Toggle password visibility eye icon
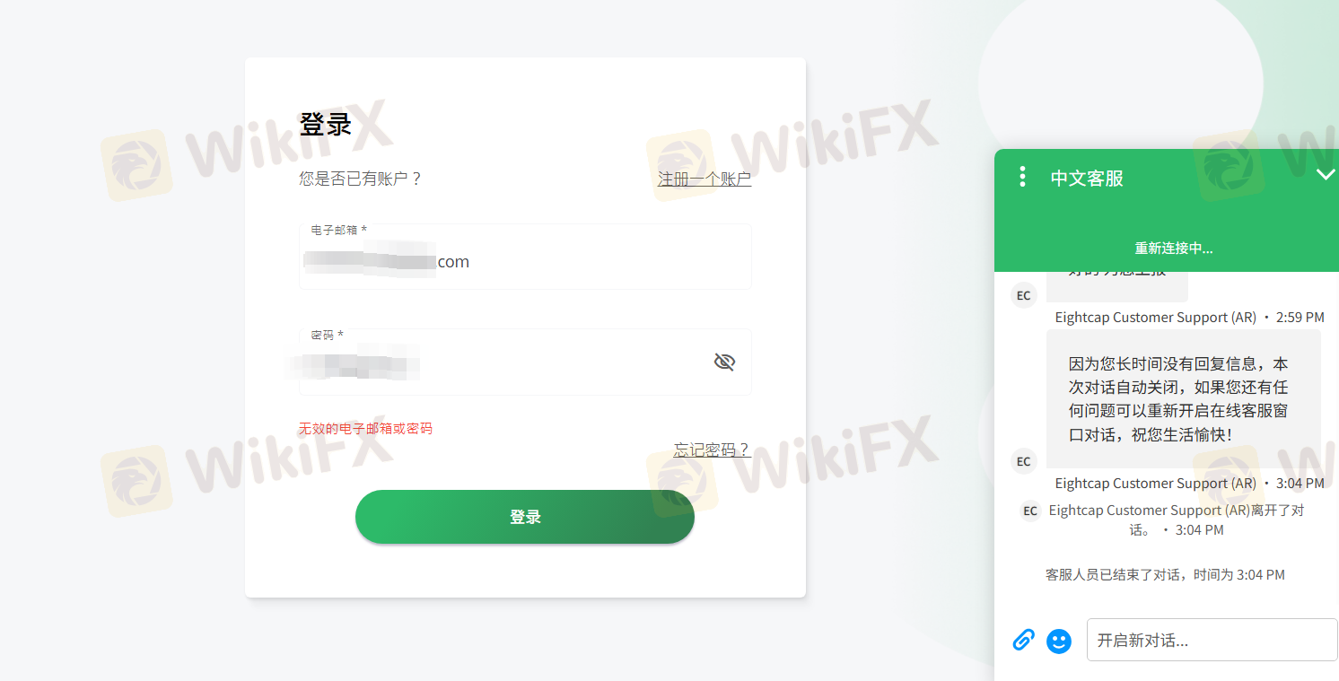This screenshot has width=1339, height=681. coord(724,362)
